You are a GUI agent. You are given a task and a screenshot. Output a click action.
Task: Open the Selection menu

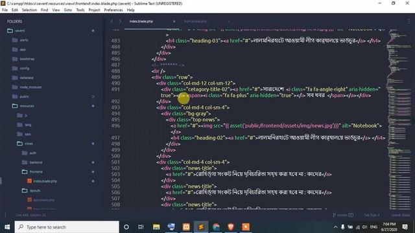click(x=29, y=10)
